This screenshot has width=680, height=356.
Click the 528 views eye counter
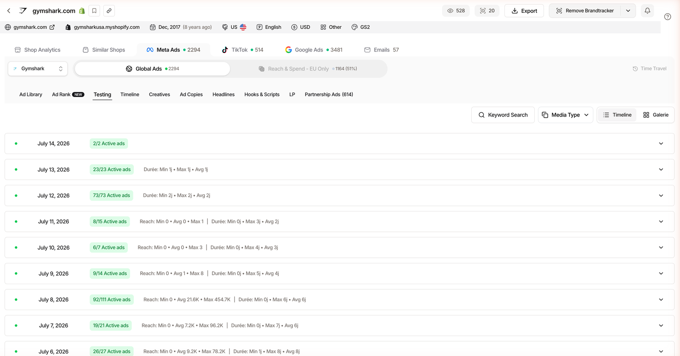tap(456, 11)
